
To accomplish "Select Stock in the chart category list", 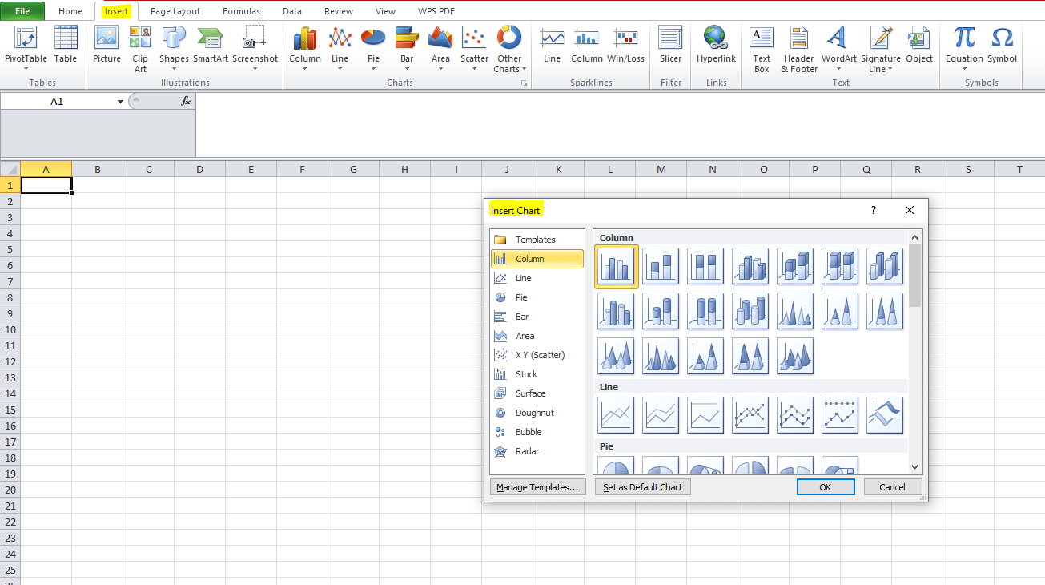I will tap(537, 374).
